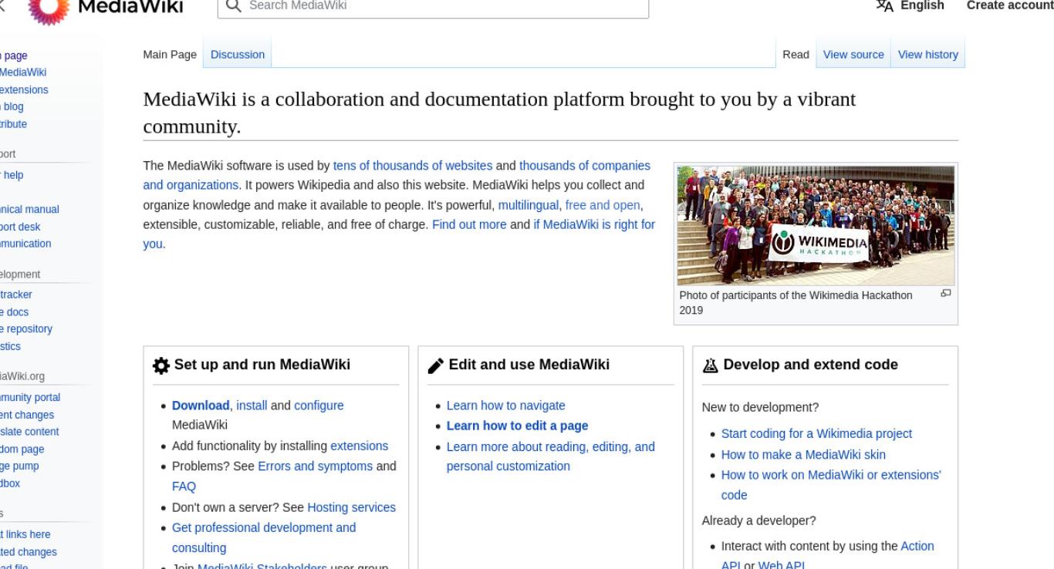
Task: Click the 'Edit and use MediaWiki' heading
Action: pos(529,365)
